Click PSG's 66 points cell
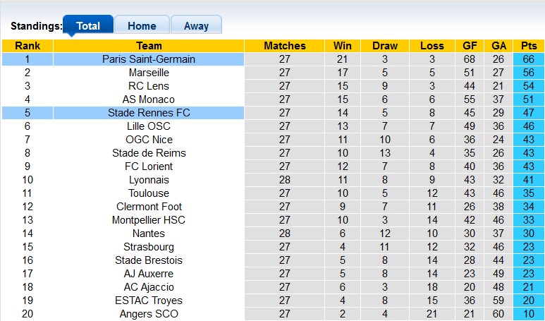The image size is (545, 321). point(528,59)
